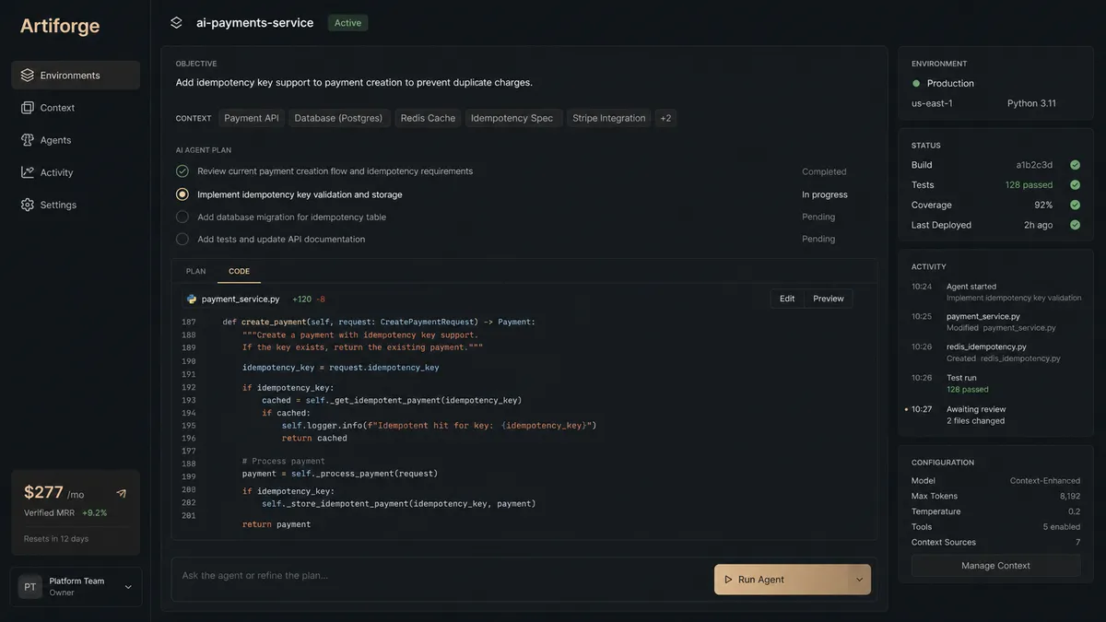Viewport: 1106px width, 622px height.
Task: Open the Awaiting review activity entry
Action: [x=995, y=415]
